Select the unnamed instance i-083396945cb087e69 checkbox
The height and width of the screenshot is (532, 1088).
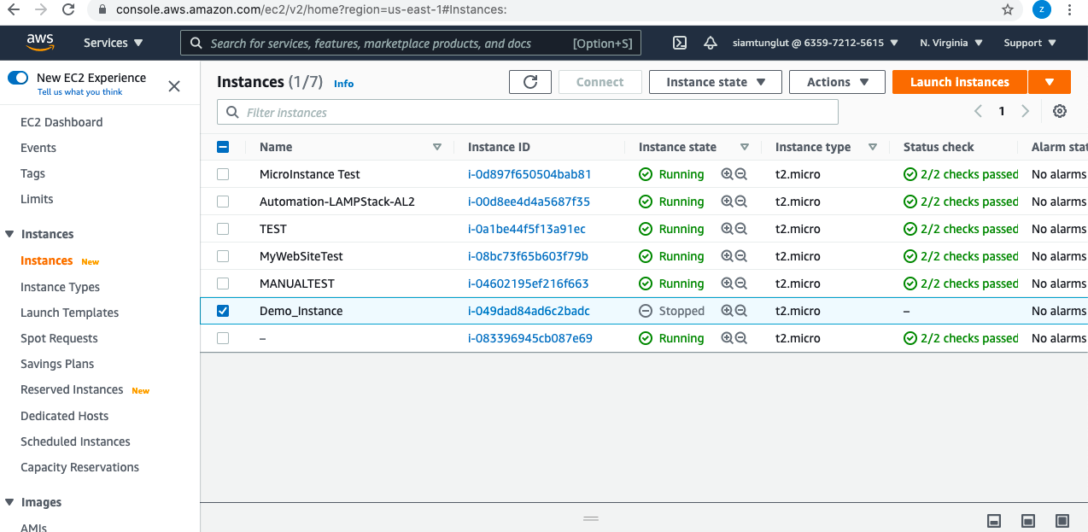pos(223,338)
